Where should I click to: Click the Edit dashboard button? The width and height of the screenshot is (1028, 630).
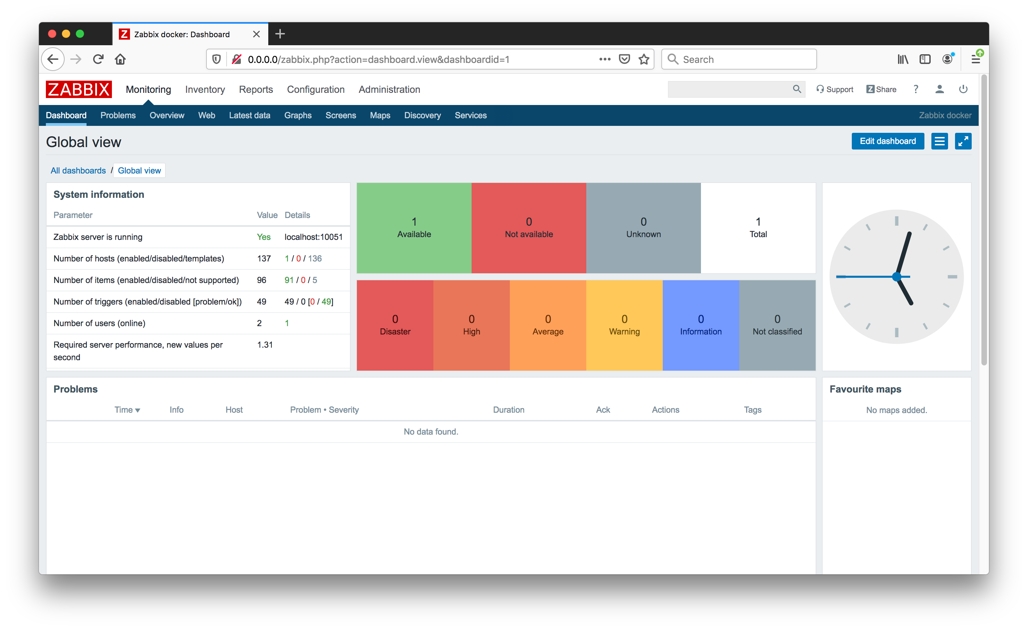[888, 141]
